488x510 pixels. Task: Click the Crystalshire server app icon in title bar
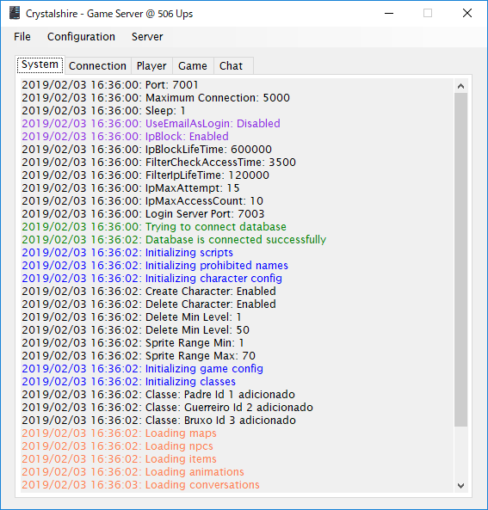(15, 14)
